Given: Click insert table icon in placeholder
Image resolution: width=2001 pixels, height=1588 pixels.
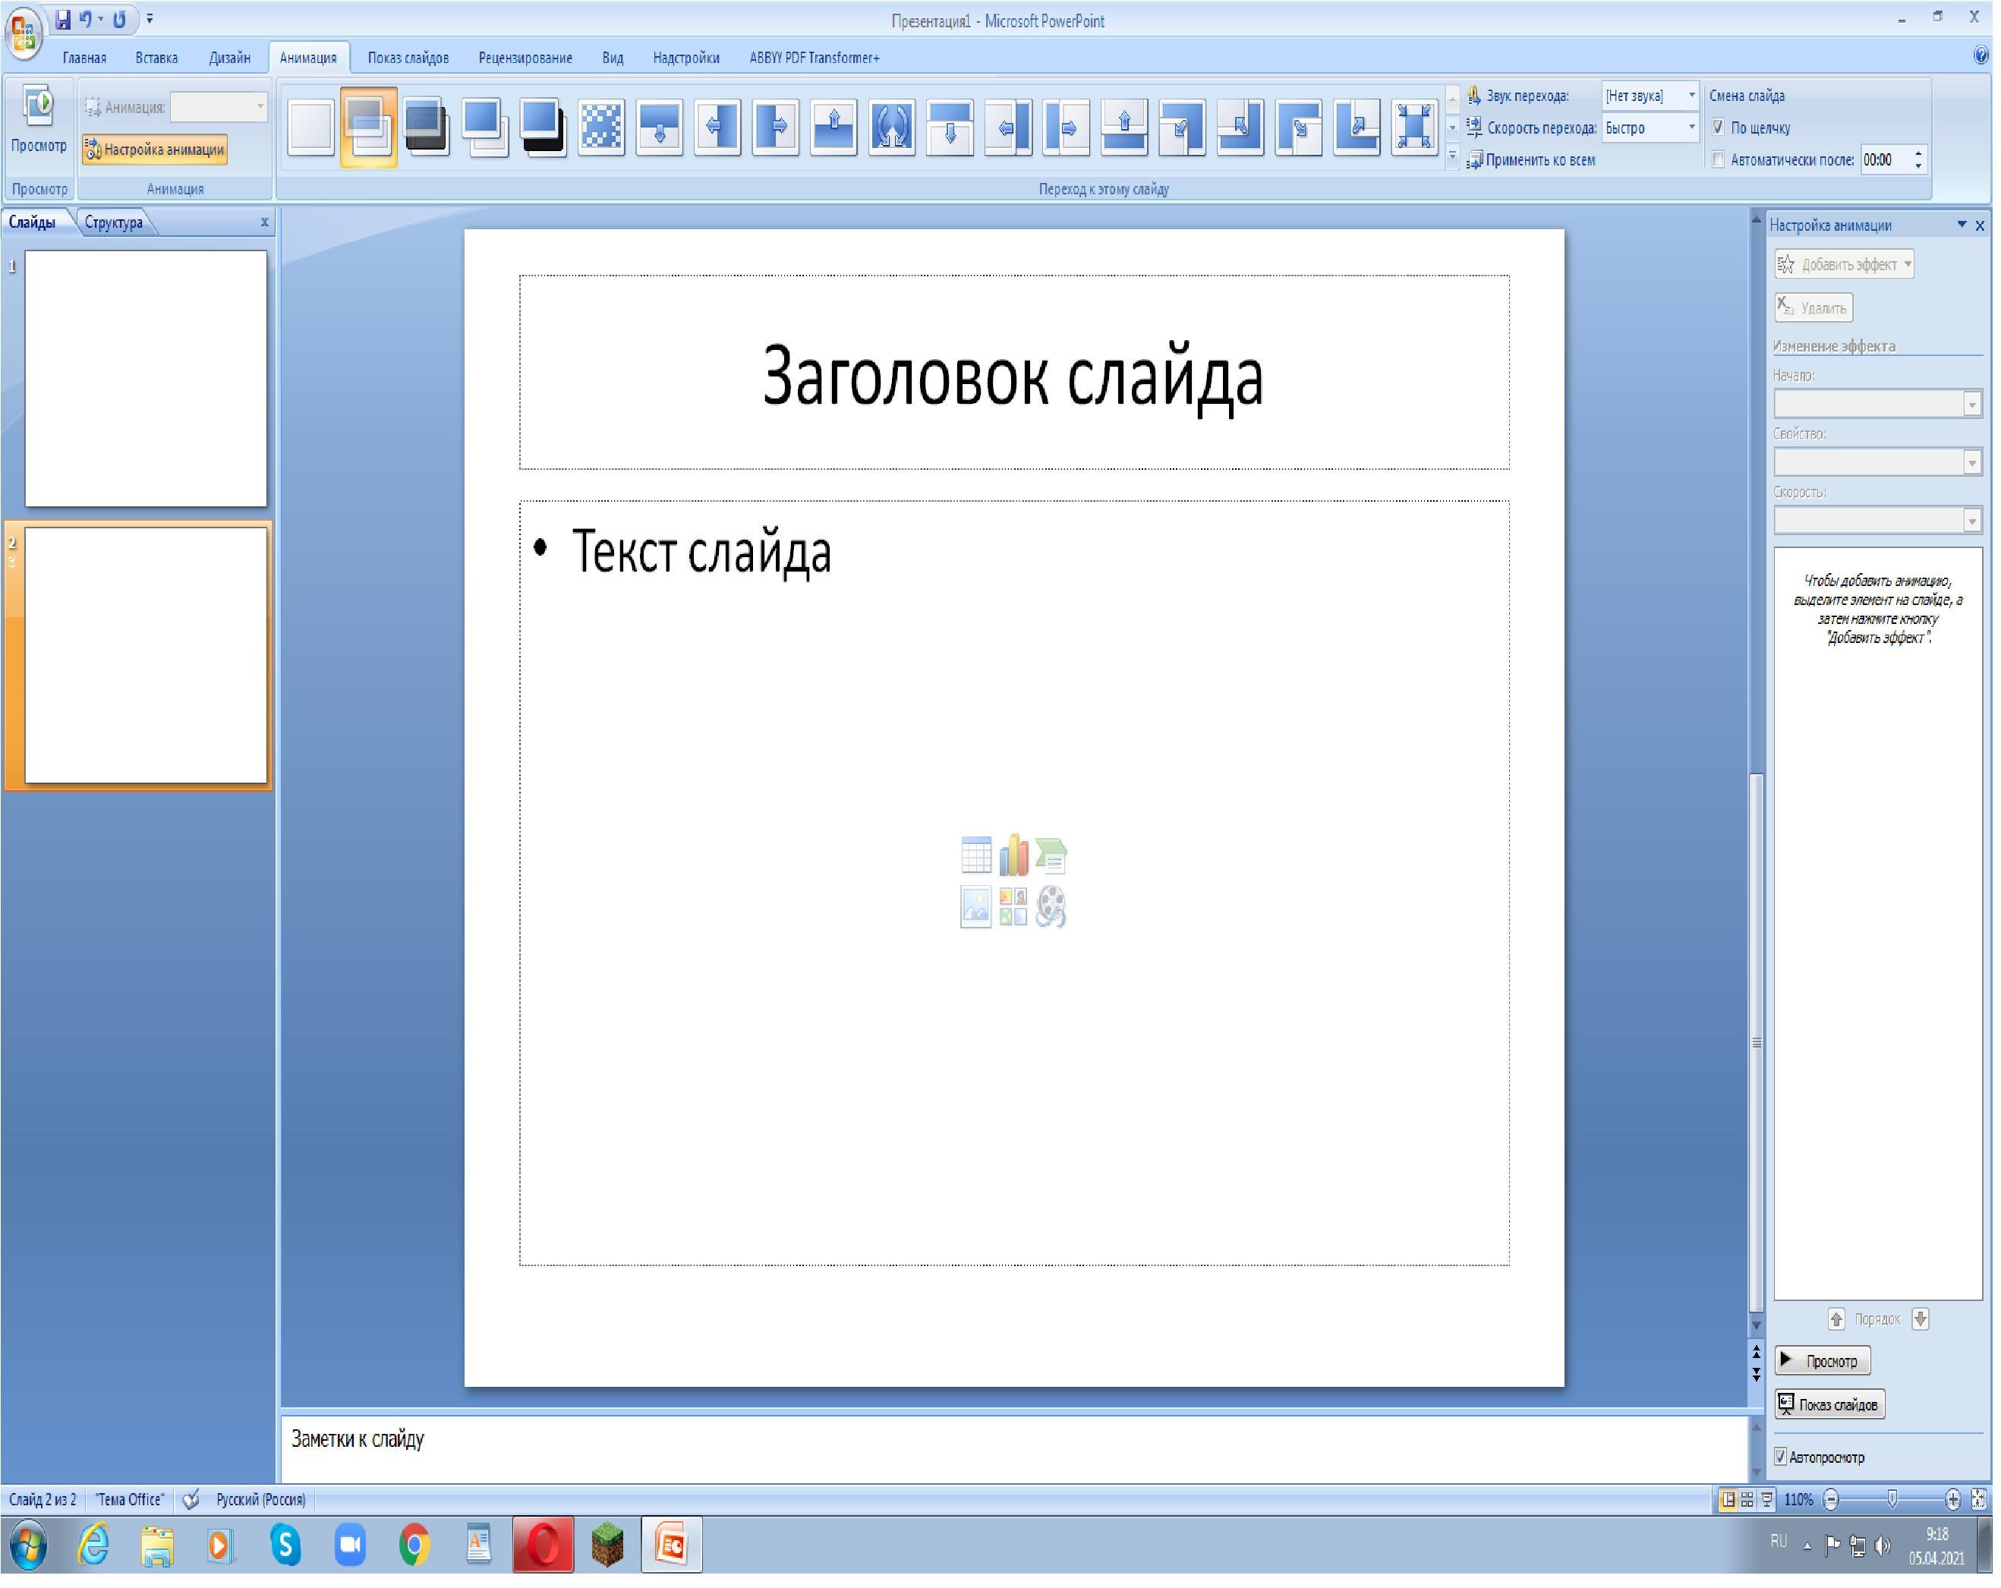Looking at the screenshot, I should pyautogui.click(x=976, y=855).
